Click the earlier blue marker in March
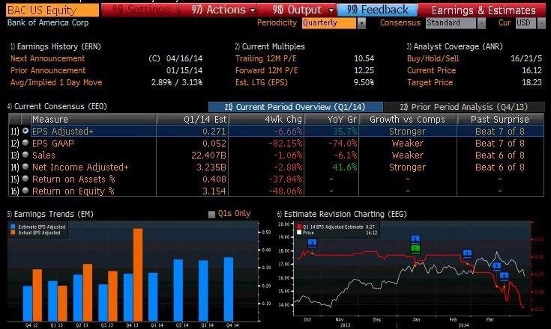Screen dimensions: 551x329 pos(496,267)
